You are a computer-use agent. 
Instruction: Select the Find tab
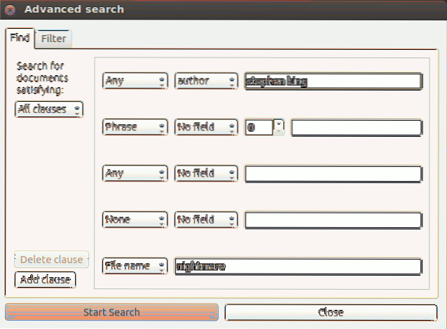coord(19,38)
